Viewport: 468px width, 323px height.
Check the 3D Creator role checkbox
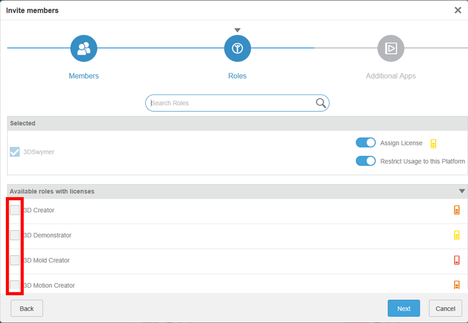15,210
